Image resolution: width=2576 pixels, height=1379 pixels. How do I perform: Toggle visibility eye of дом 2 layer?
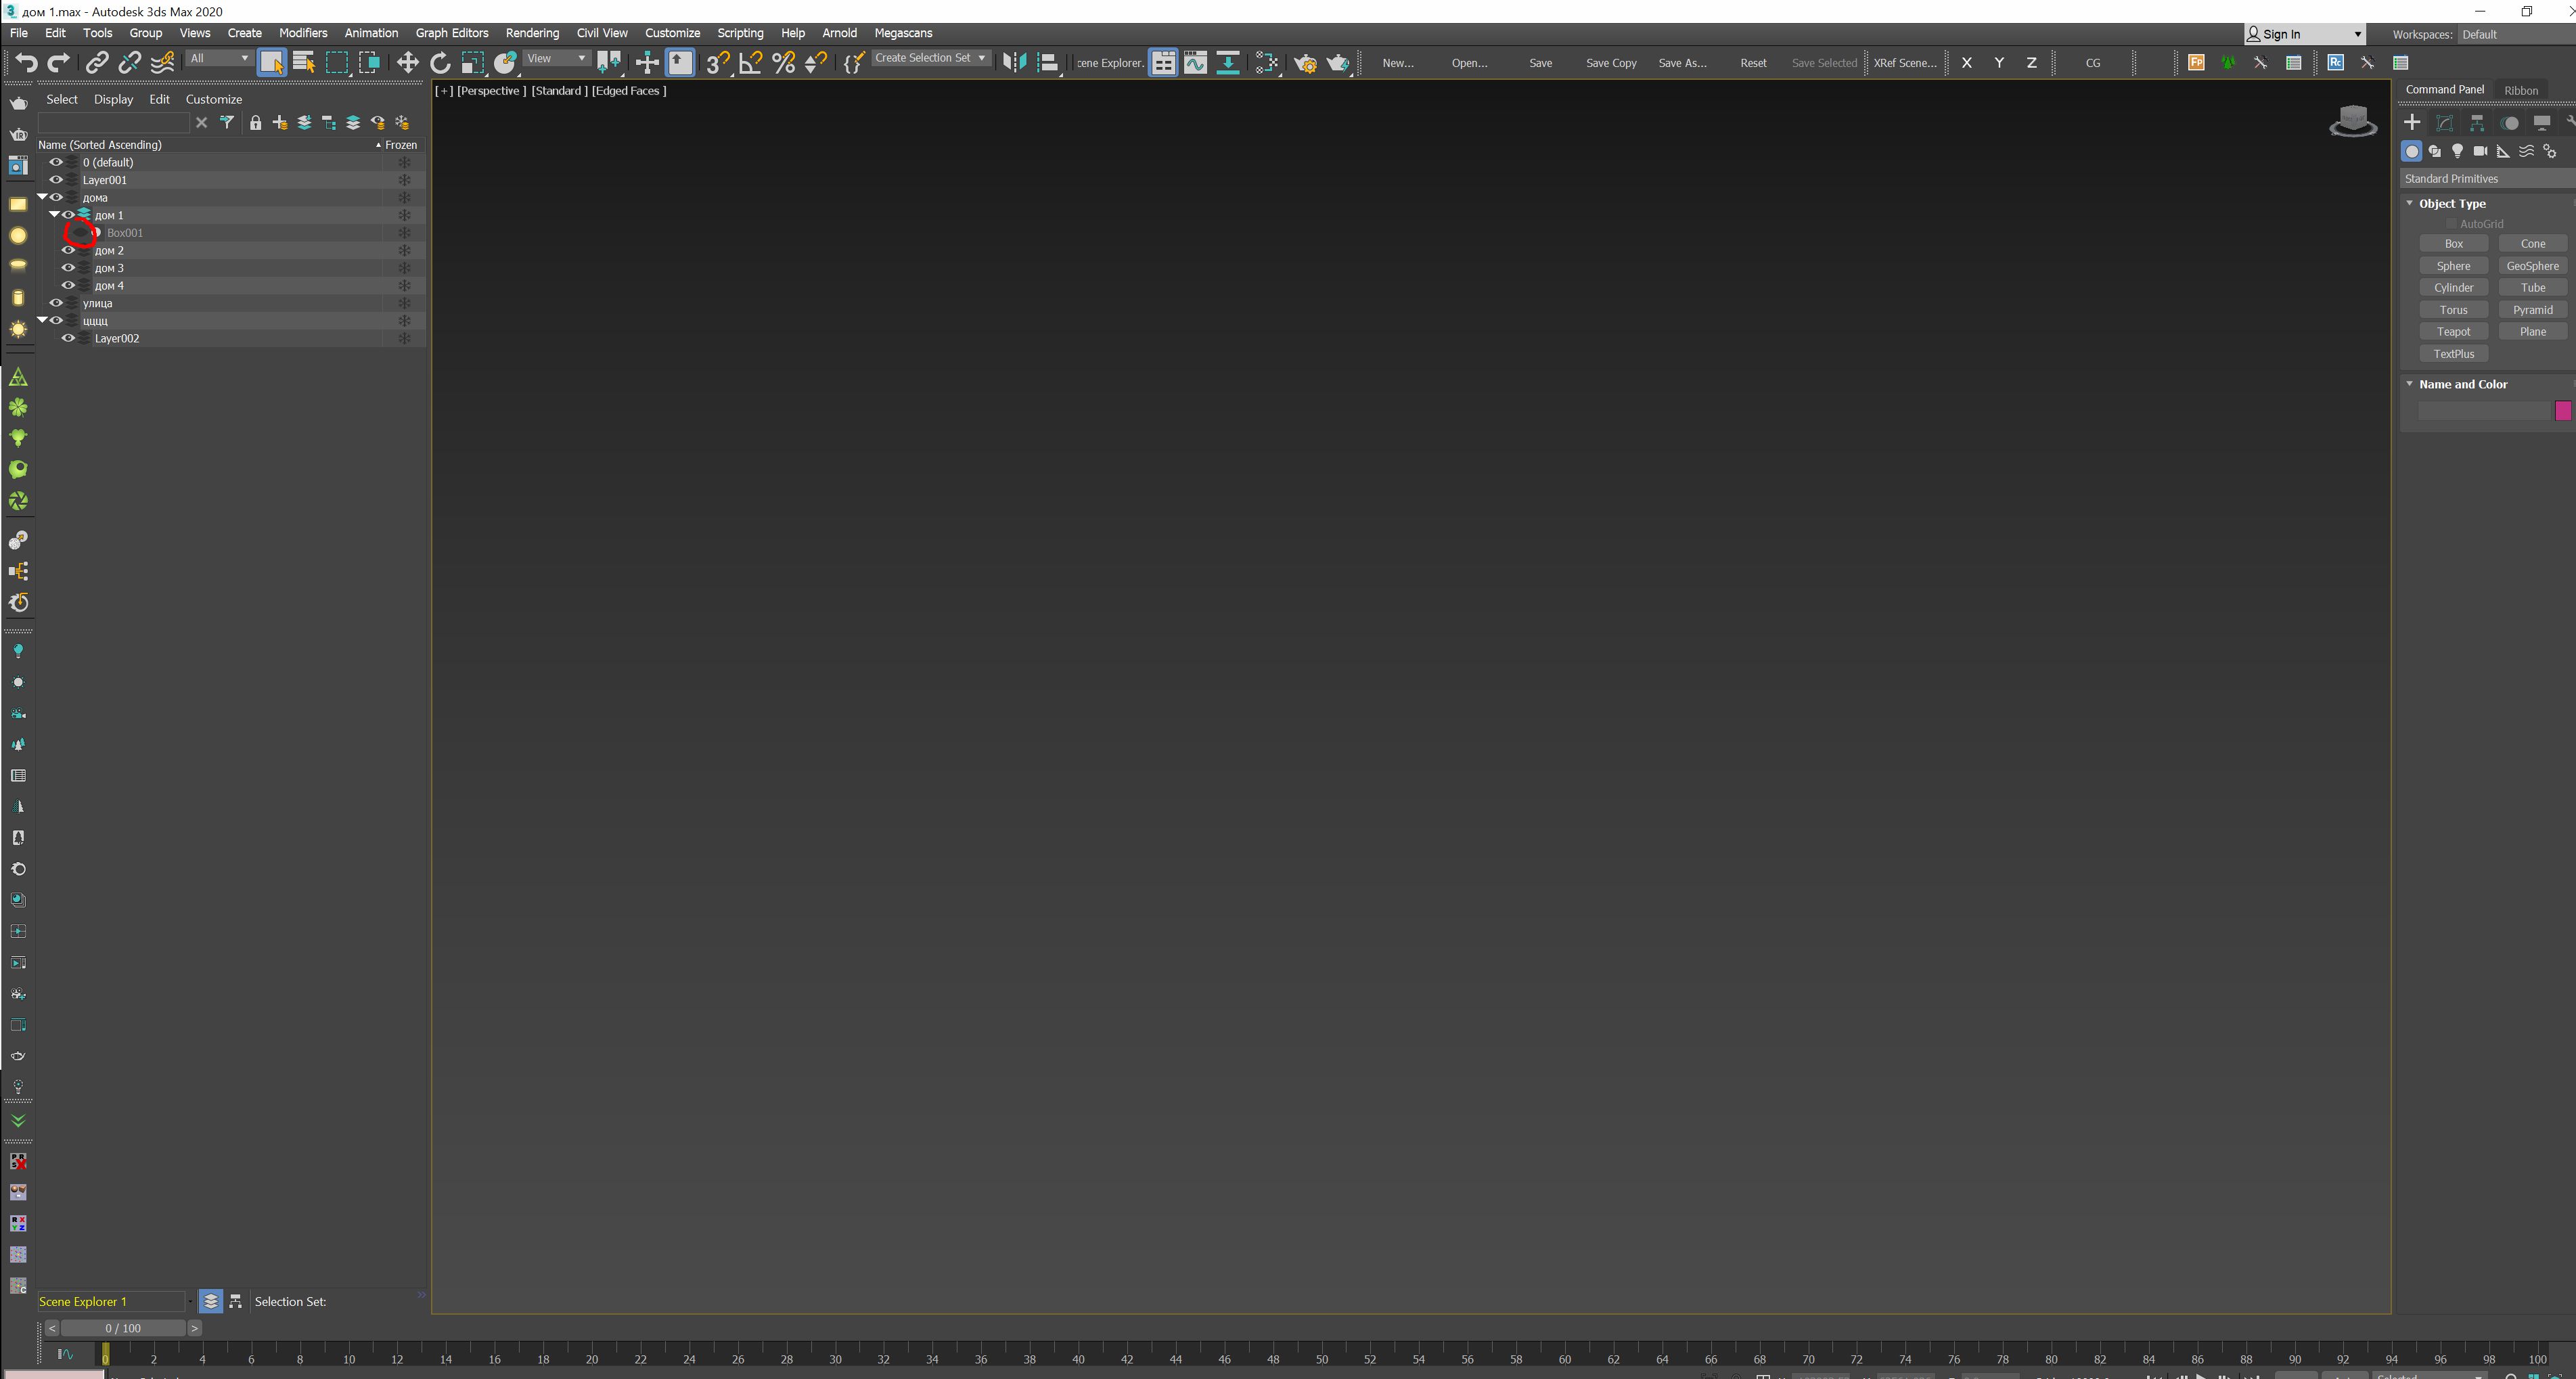coord(68,250)
